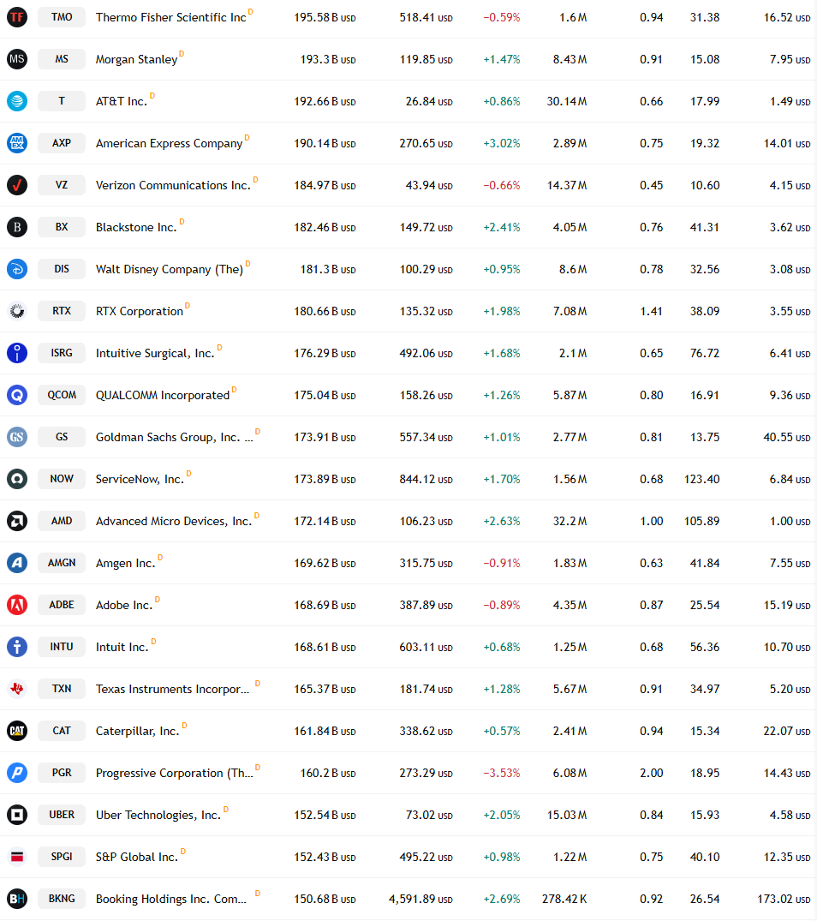This screenshot has width=817, height=921.
Task: Click ServiceNow P/E value 123.40
Action: pyautogui.click(x=702, y=479)
